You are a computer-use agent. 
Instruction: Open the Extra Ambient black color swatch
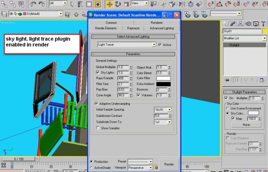(x=163, y=84)
